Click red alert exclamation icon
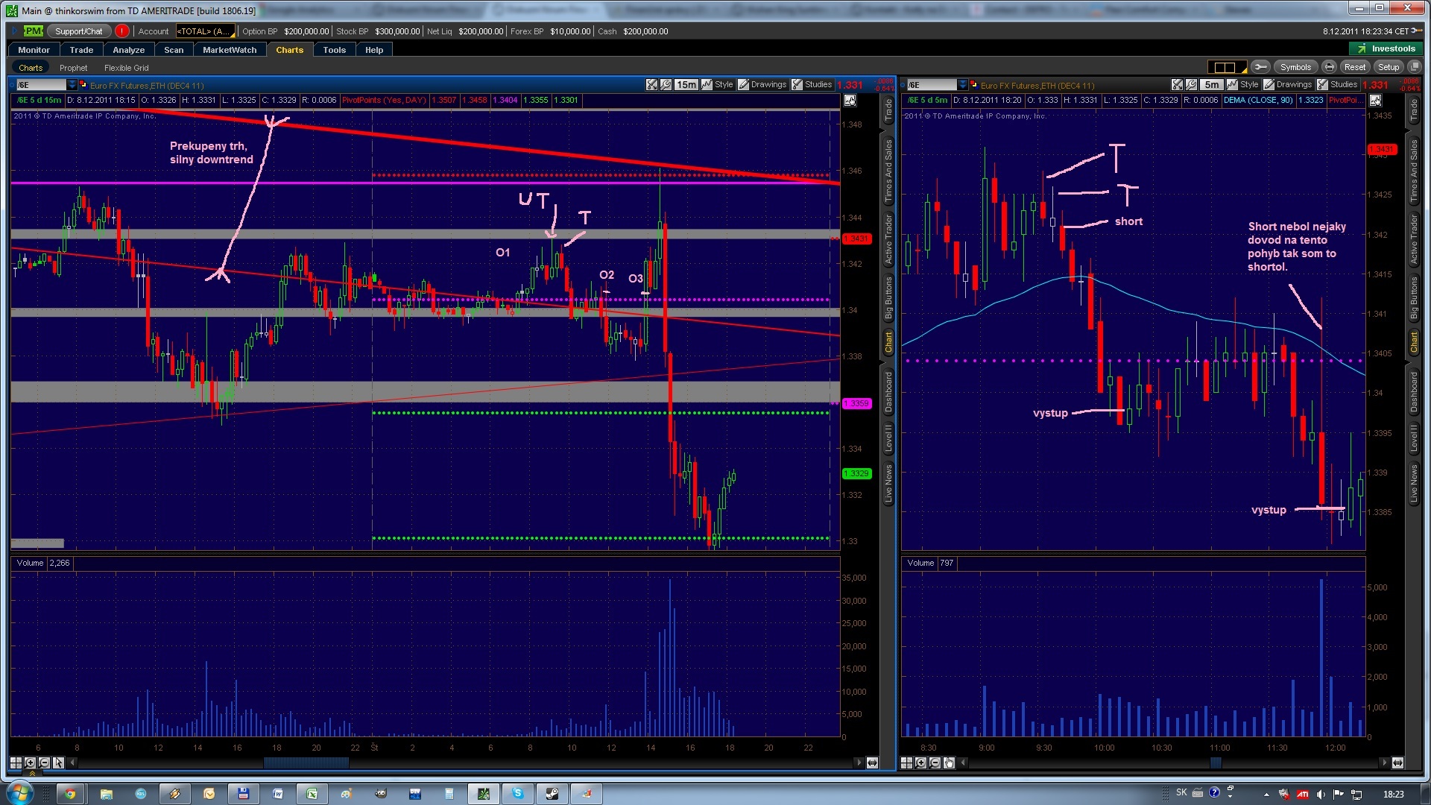The height and width of the screenshot is (805, 1431). tap(121, 31)
